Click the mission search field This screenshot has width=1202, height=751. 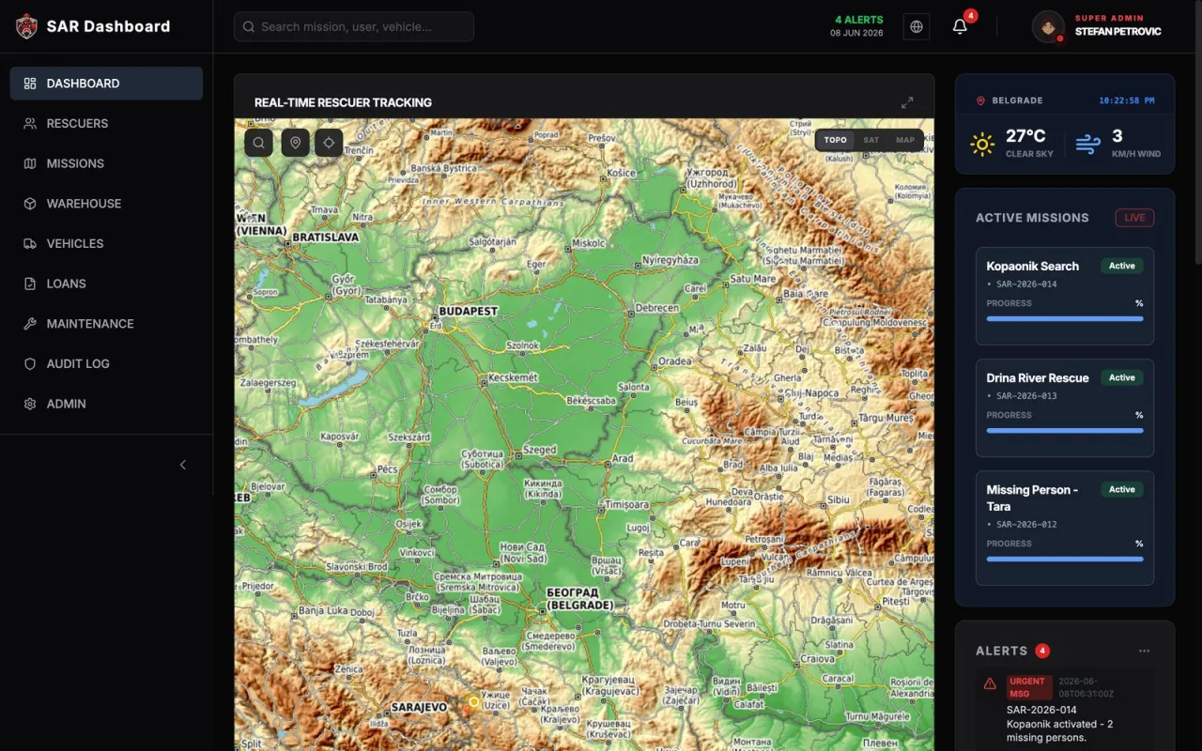(354, 26)
